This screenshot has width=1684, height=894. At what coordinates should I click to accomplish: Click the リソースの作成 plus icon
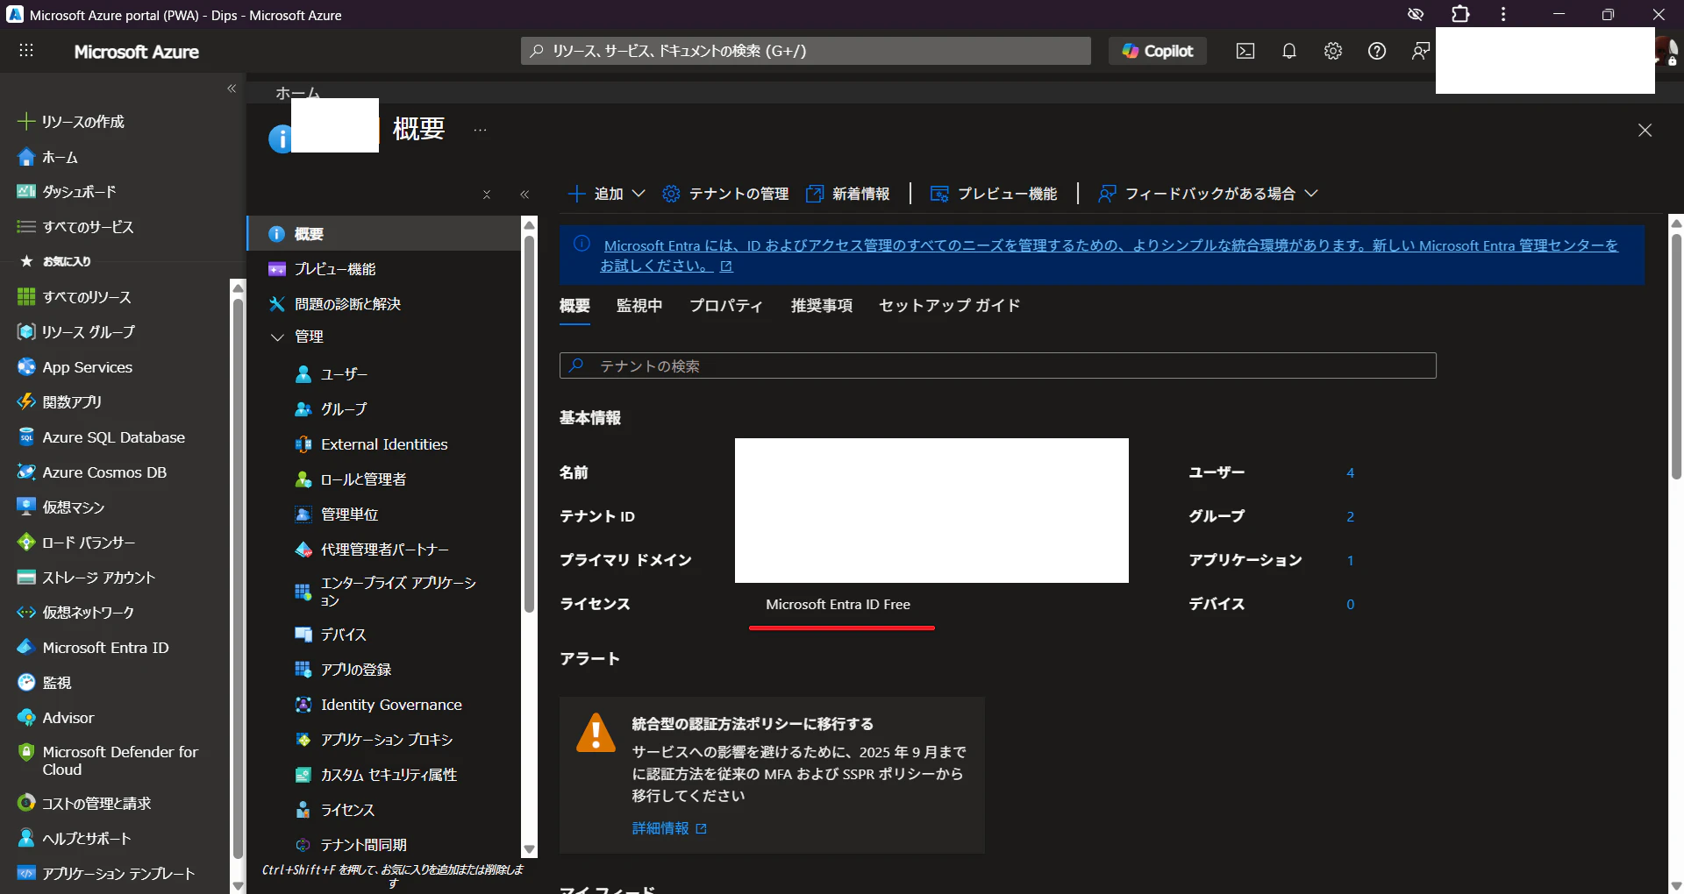click(26, 121)
